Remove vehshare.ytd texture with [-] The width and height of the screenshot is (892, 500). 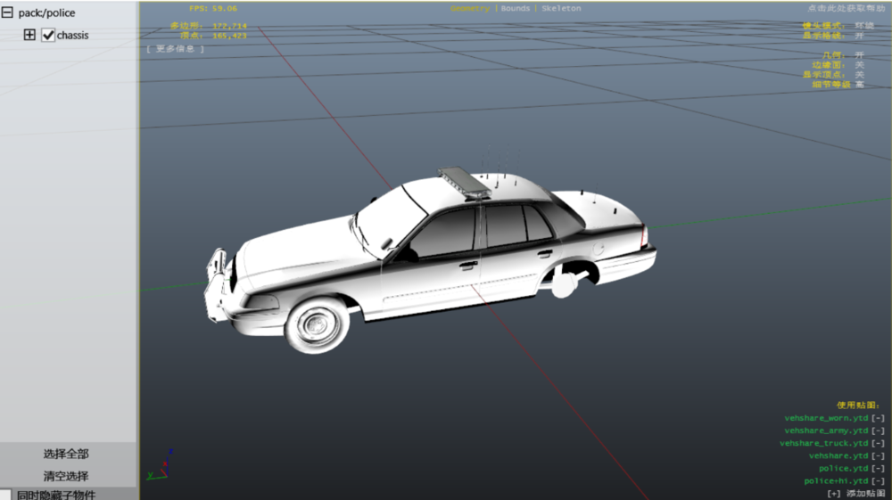click(879, 455)
